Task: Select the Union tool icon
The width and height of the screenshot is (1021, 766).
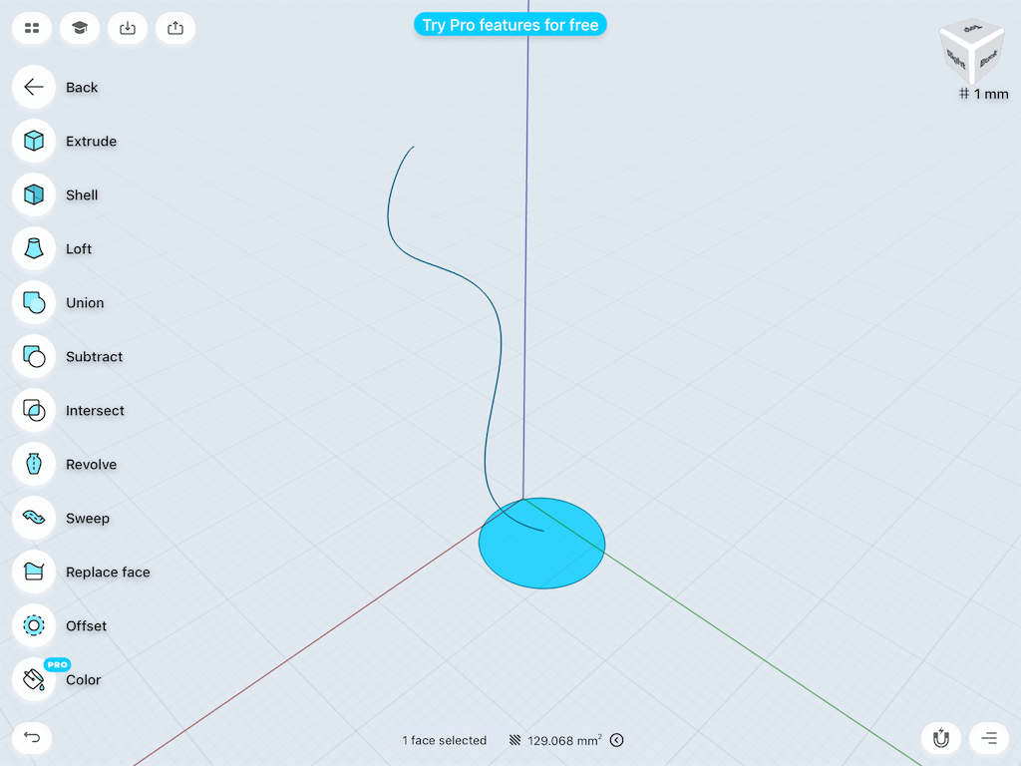Action: pyautogui.click(x=34, y=303)
